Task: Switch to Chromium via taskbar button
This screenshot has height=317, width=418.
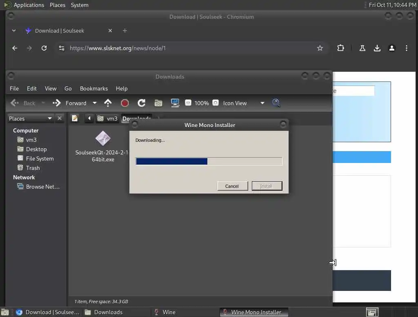Action: point(48,312)
